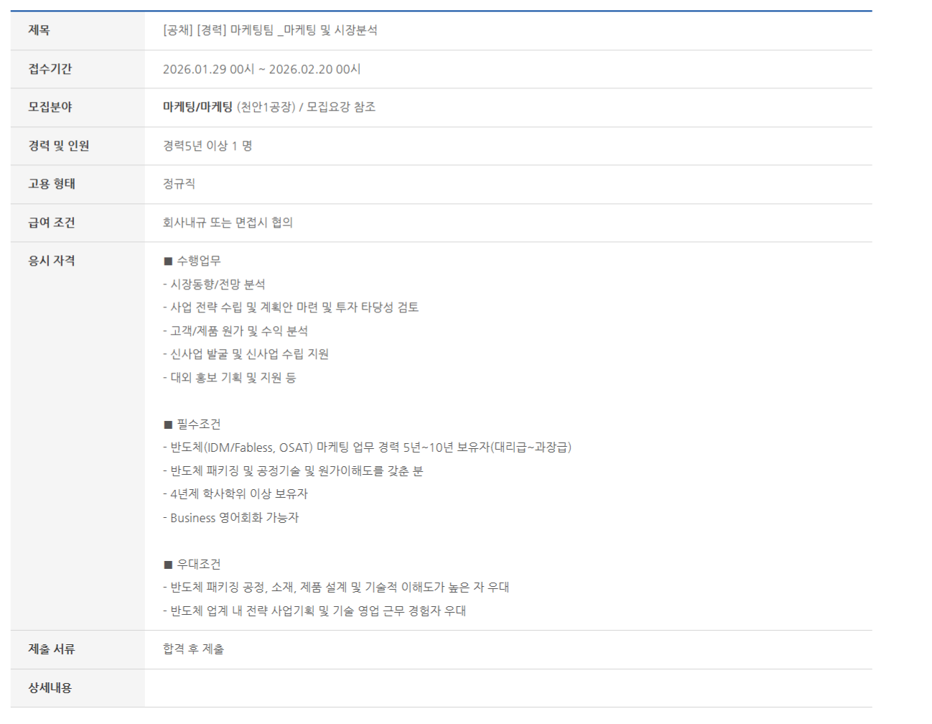This screenshot has height=724, width=932.
Task: Select the application period '2026.01.29 00시 ~ 2026.02.20 00시'
Action: point(261,69)
